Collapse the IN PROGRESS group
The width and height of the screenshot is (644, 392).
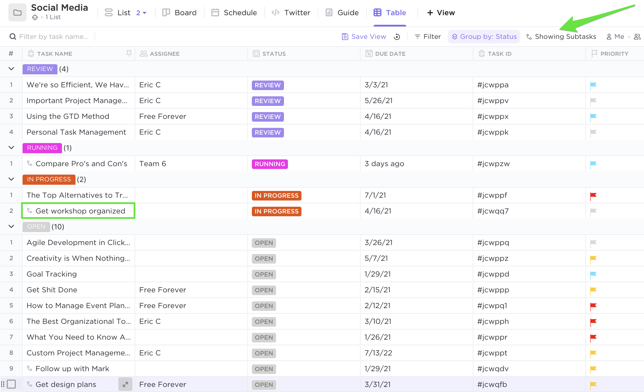11,179
